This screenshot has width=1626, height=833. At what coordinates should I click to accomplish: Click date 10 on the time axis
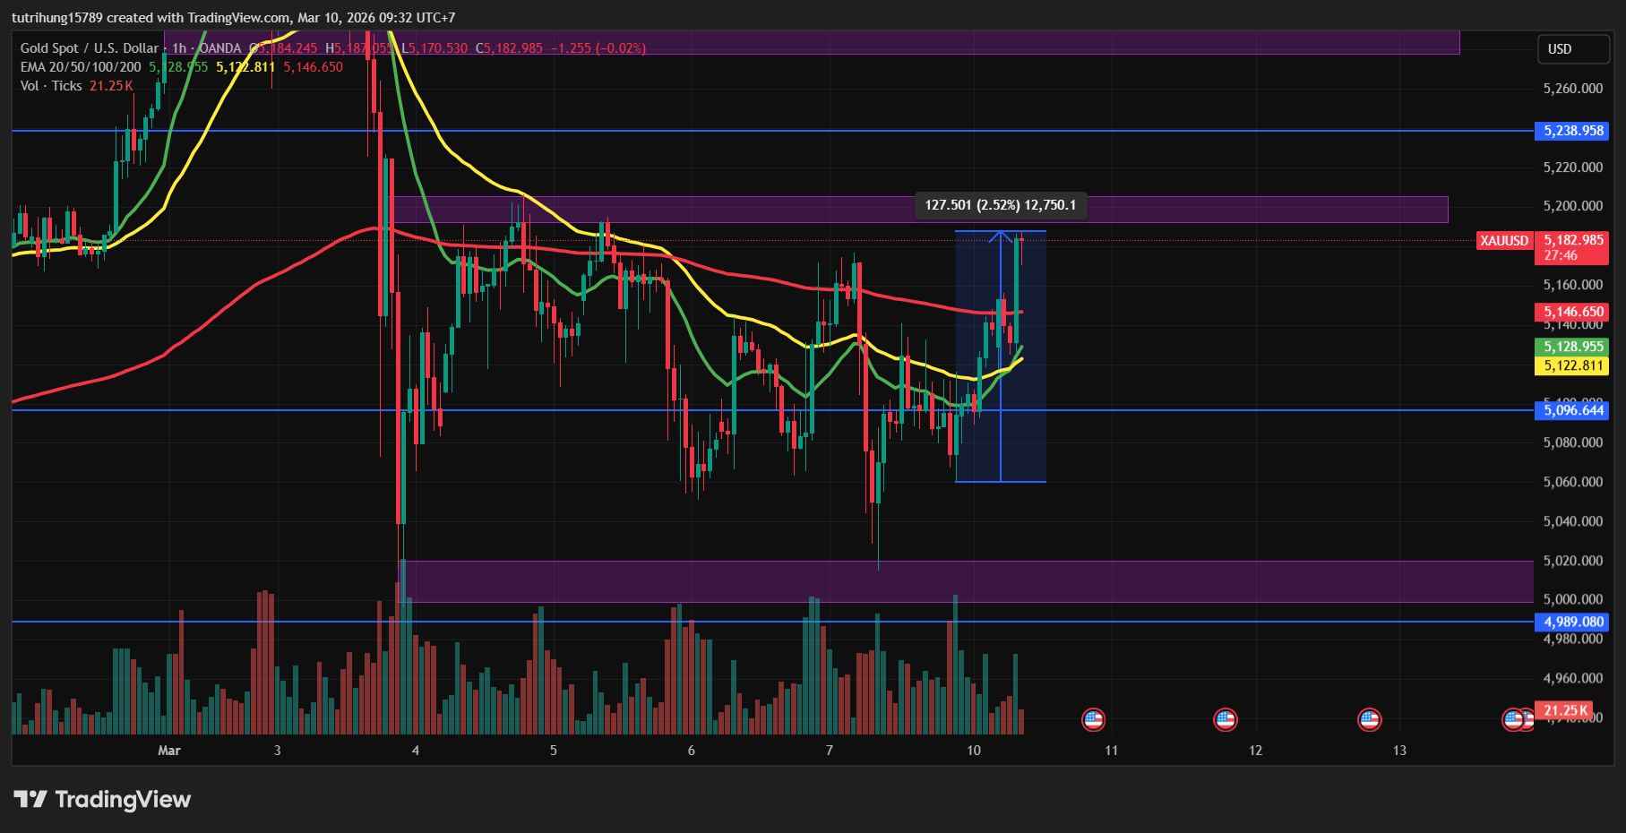(973, 751)
